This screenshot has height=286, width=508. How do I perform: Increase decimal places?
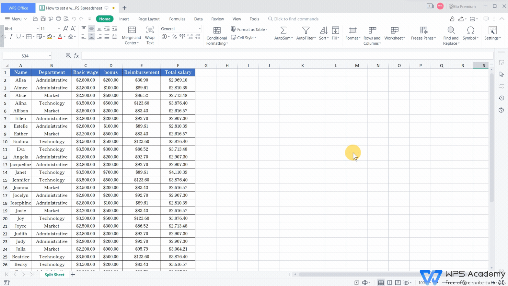pyautogui.click(x=190, y=37)
